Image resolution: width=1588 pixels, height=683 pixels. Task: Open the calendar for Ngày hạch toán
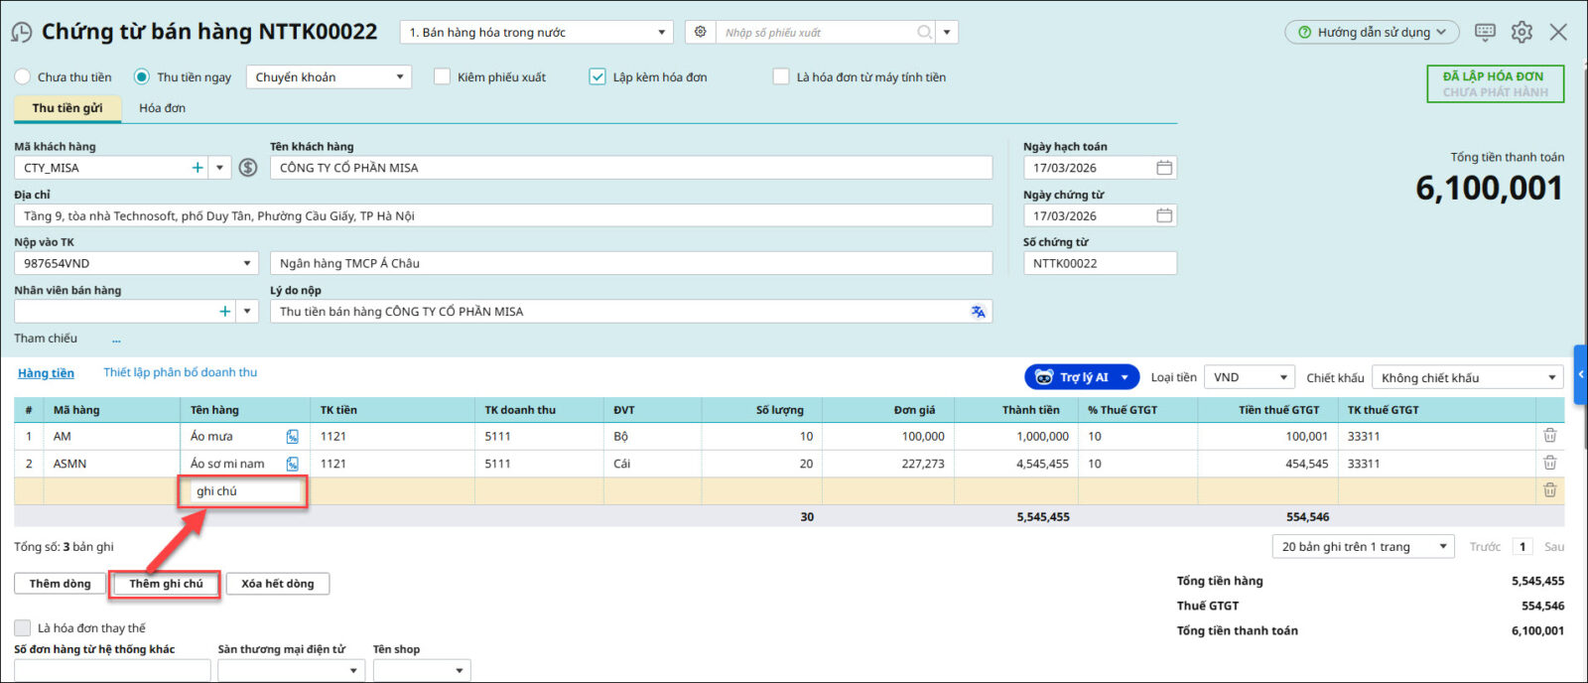pos(1164,168)
